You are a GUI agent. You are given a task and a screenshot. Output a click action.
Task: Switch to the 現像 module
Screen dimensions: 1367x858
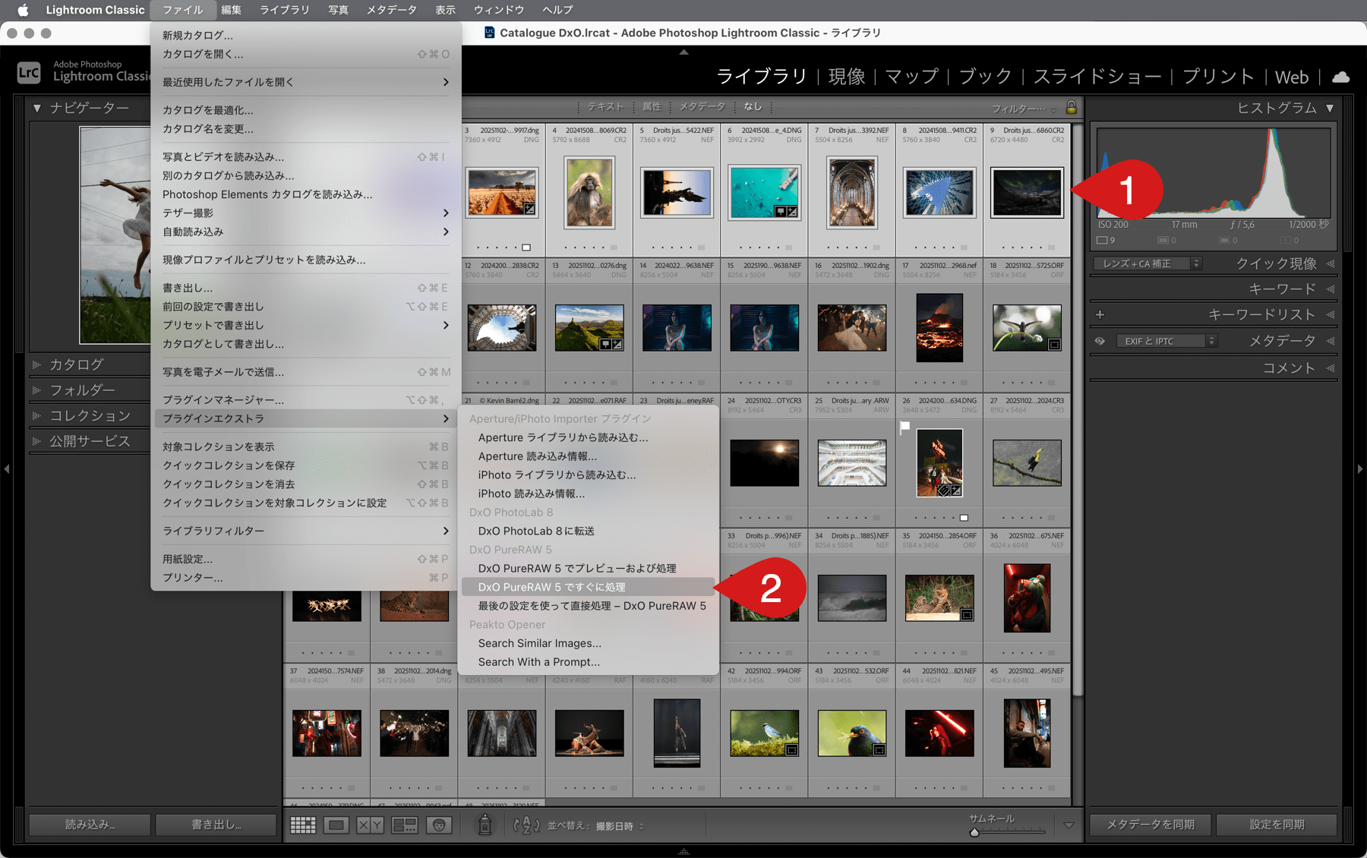pos(846,77)
